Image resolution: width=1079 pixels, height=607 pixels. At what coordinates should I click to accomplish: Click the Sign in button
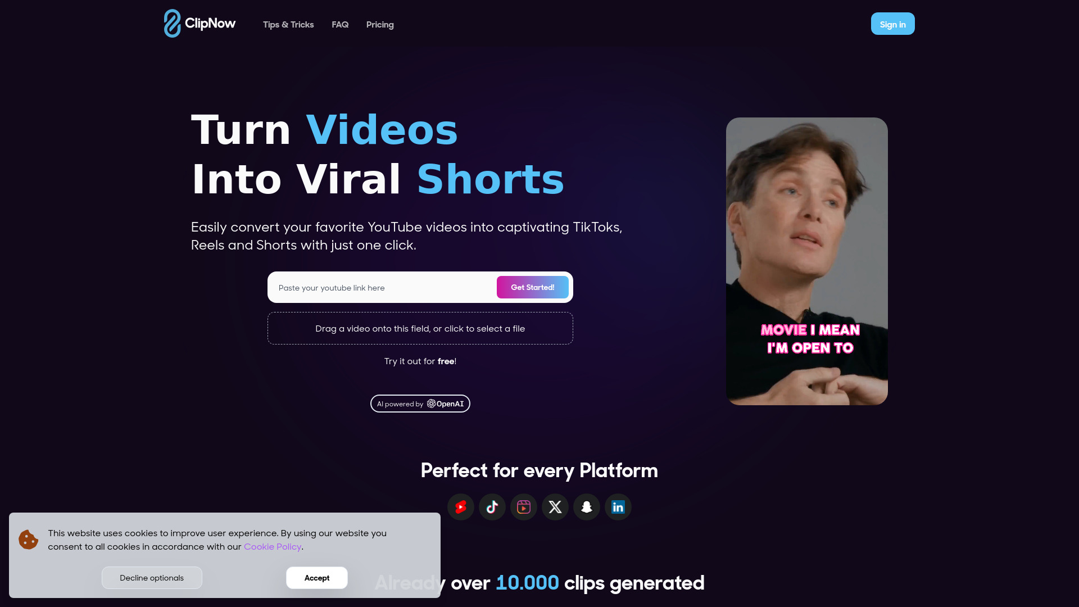[893, 24]
